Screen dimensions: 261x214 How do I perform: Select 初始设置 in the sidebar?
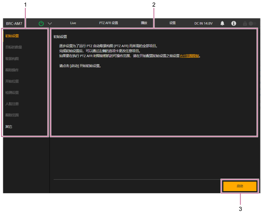tap(12, 36)
